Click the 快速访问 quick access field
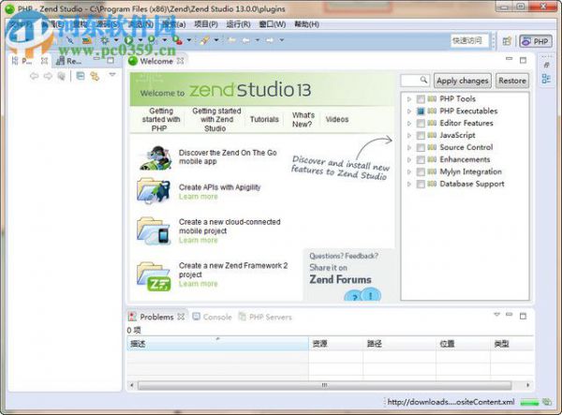 coord(469,41)
